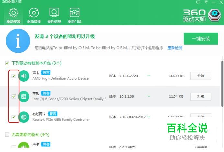Click the vertical scrollbar thumb of driver list
The image size is (224, 152).
point(222,84)
